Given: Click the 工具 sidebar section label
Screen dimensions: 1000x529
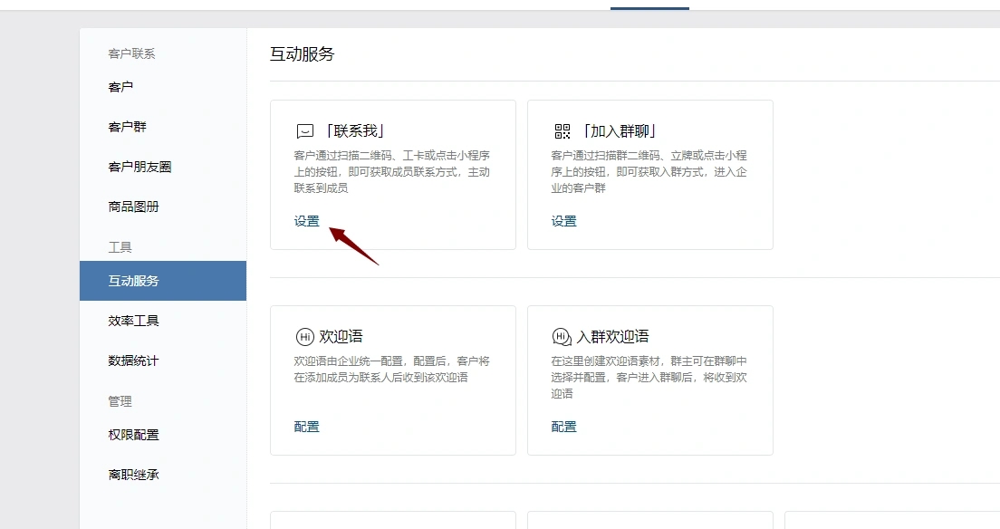Looking at the screenshot, I should 120,247.
